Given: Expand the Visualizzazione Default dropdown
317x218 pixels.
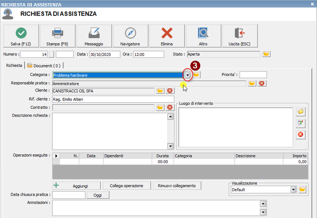Looking at the screenshot, I should [x=293, y=190].
